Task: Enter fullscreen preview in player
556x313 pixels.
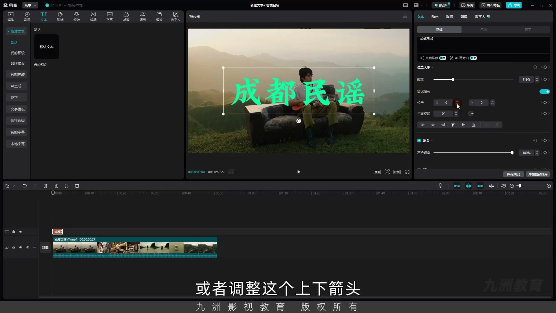Action: 407,172
